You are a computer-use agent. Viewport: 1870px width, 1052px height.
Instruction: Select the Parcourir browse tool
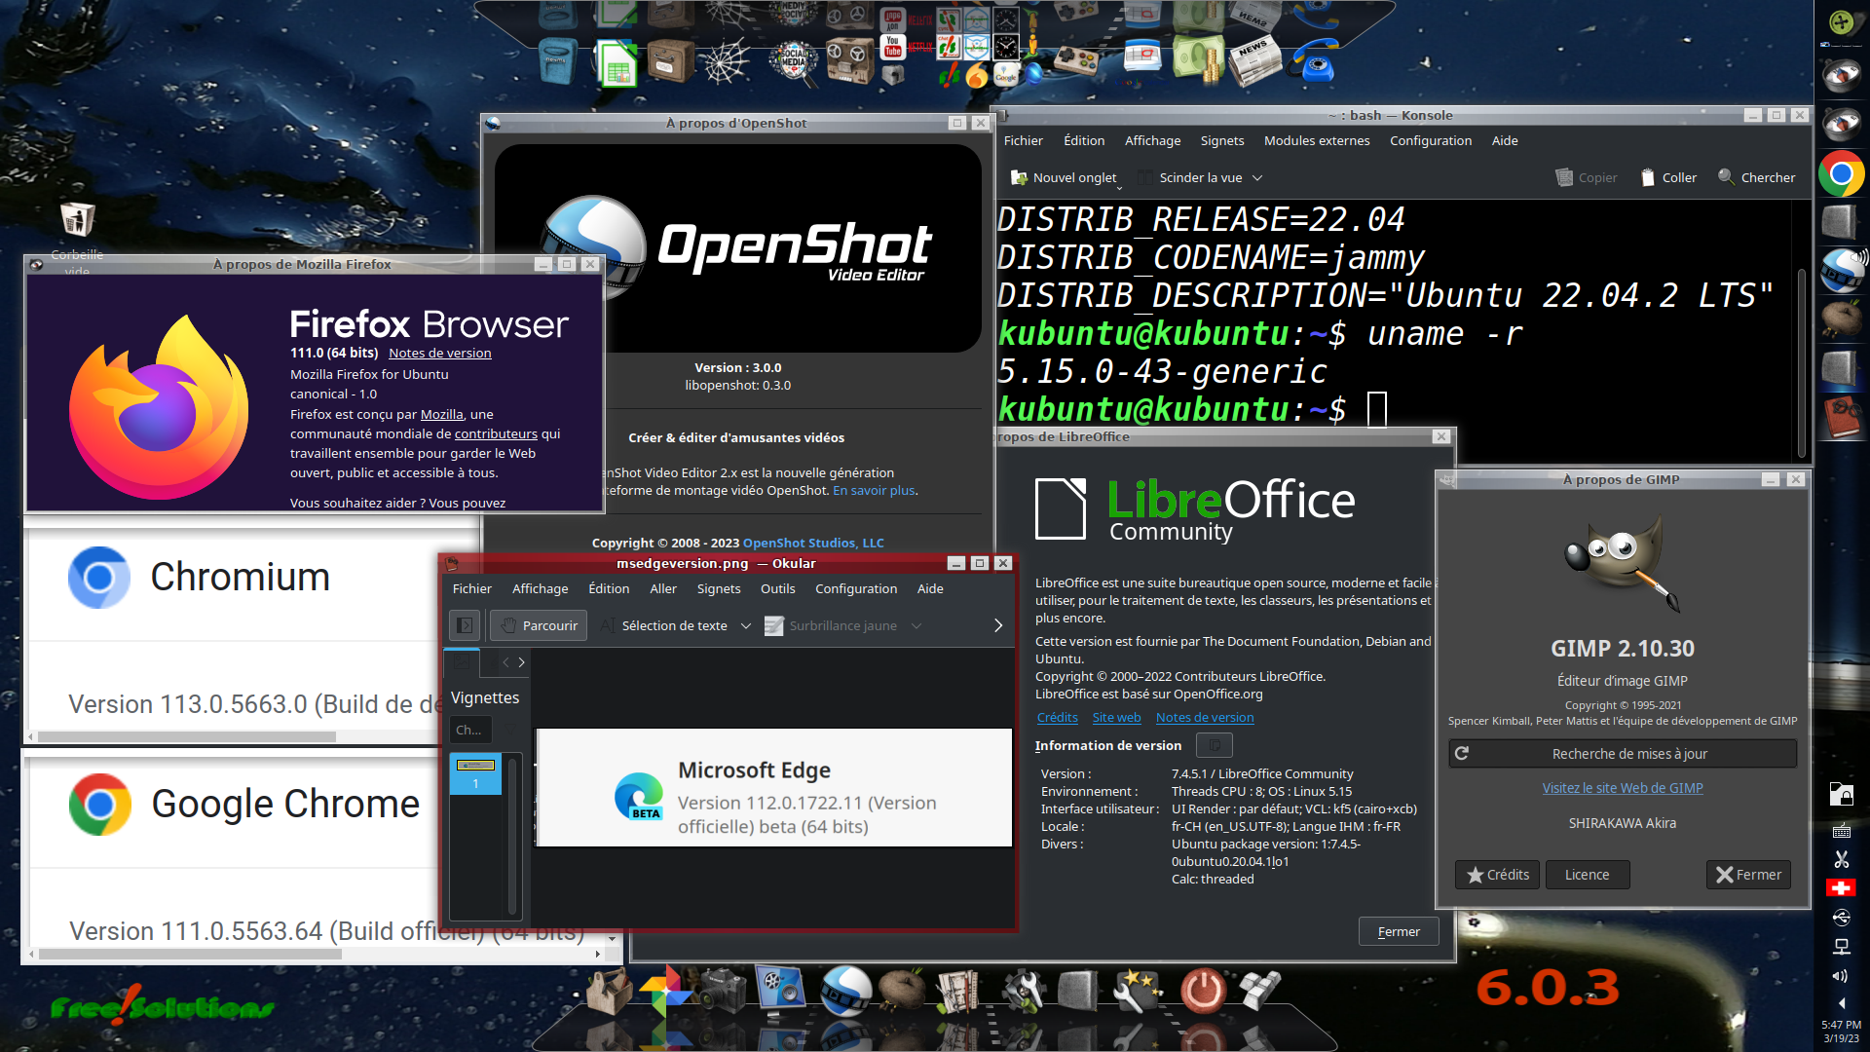[x=539, y=625]
